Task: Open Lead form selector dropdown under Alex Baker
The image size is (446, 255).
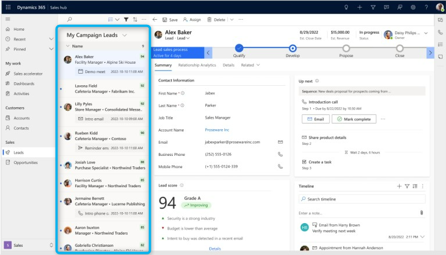Action: pyautogui.click(x=183, y=38)
